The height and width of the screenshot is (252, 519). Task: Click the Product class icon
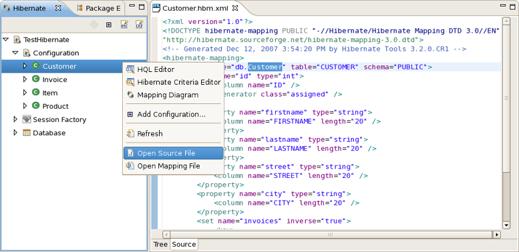(36, 106)
